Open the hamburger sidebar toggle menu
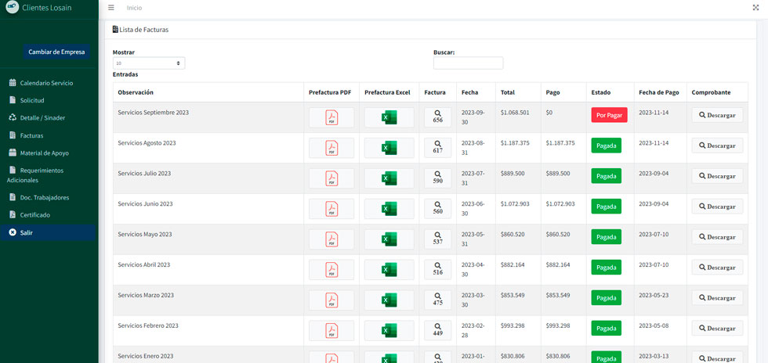The image size is (768, 363). 111,8
